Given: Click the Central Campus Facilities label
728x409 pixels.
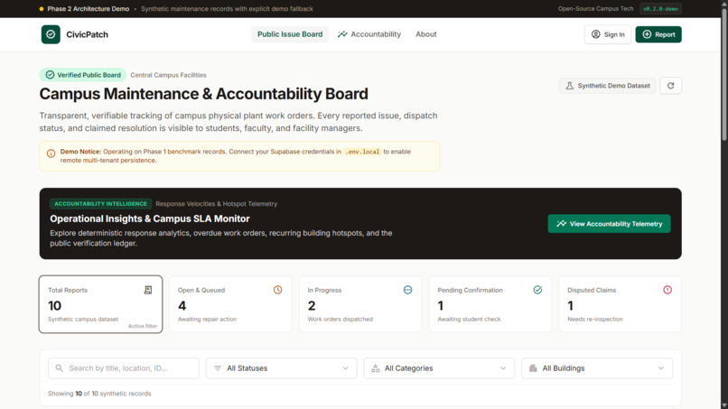Looking at the screenshot, I should point(168,75).
